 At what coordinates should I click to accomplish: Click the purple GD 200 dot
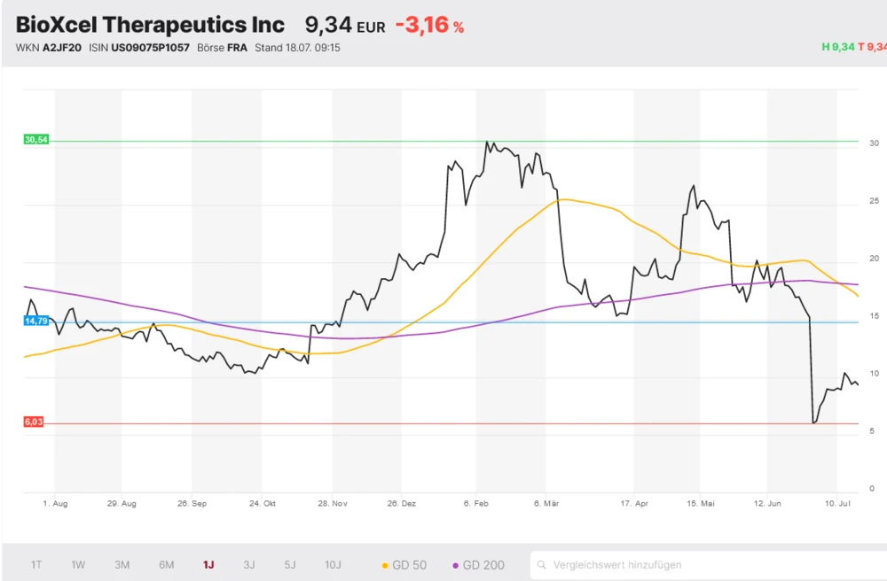(x=456, y=565)
